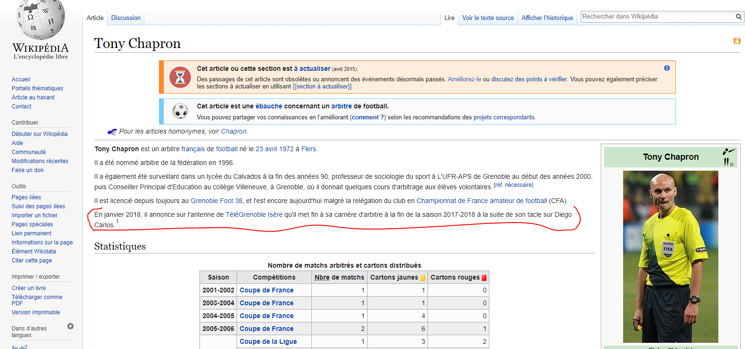This screenshot has width=745, height=349.
Task: Open language settings gear icon
Action: (x=70, y=326)
